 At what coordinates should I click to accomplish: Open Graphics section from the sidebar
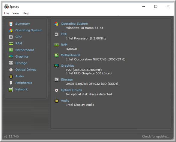coord(22,56)
